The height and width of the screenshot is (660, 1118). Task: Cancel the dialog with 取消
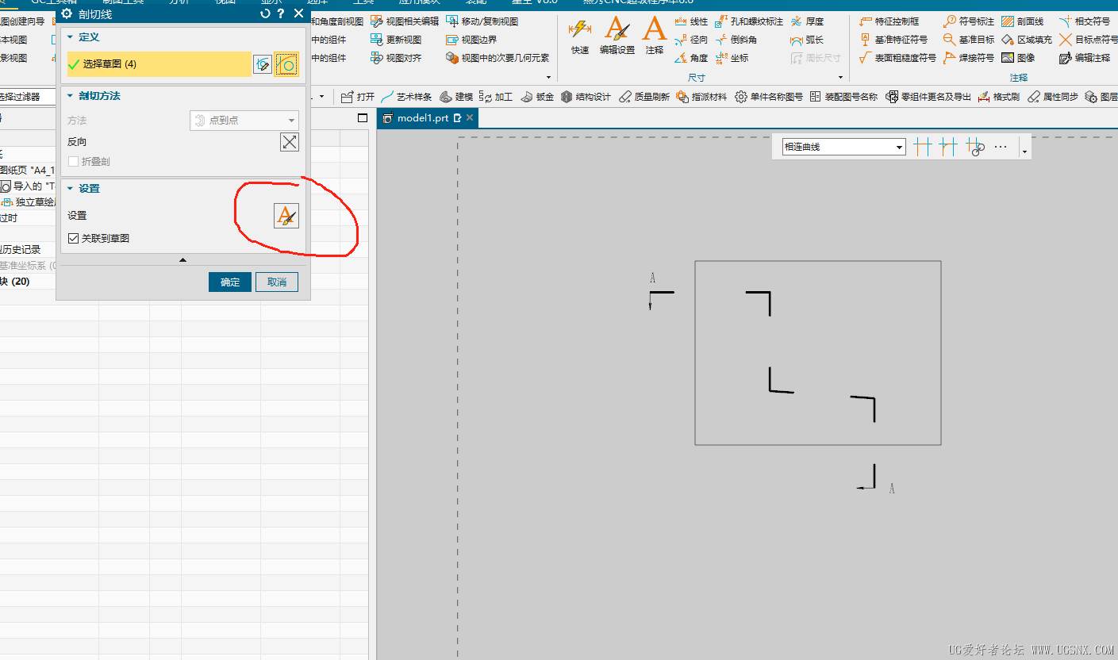coord(277,282)
